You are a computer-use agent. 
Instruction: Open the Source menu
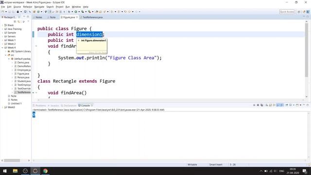click(x=17, y=7)
